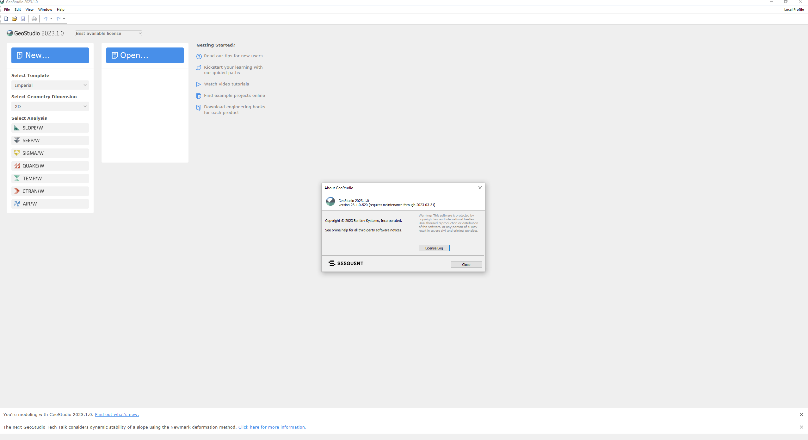Click the GeoStudio logo on start page

(10, 33)
